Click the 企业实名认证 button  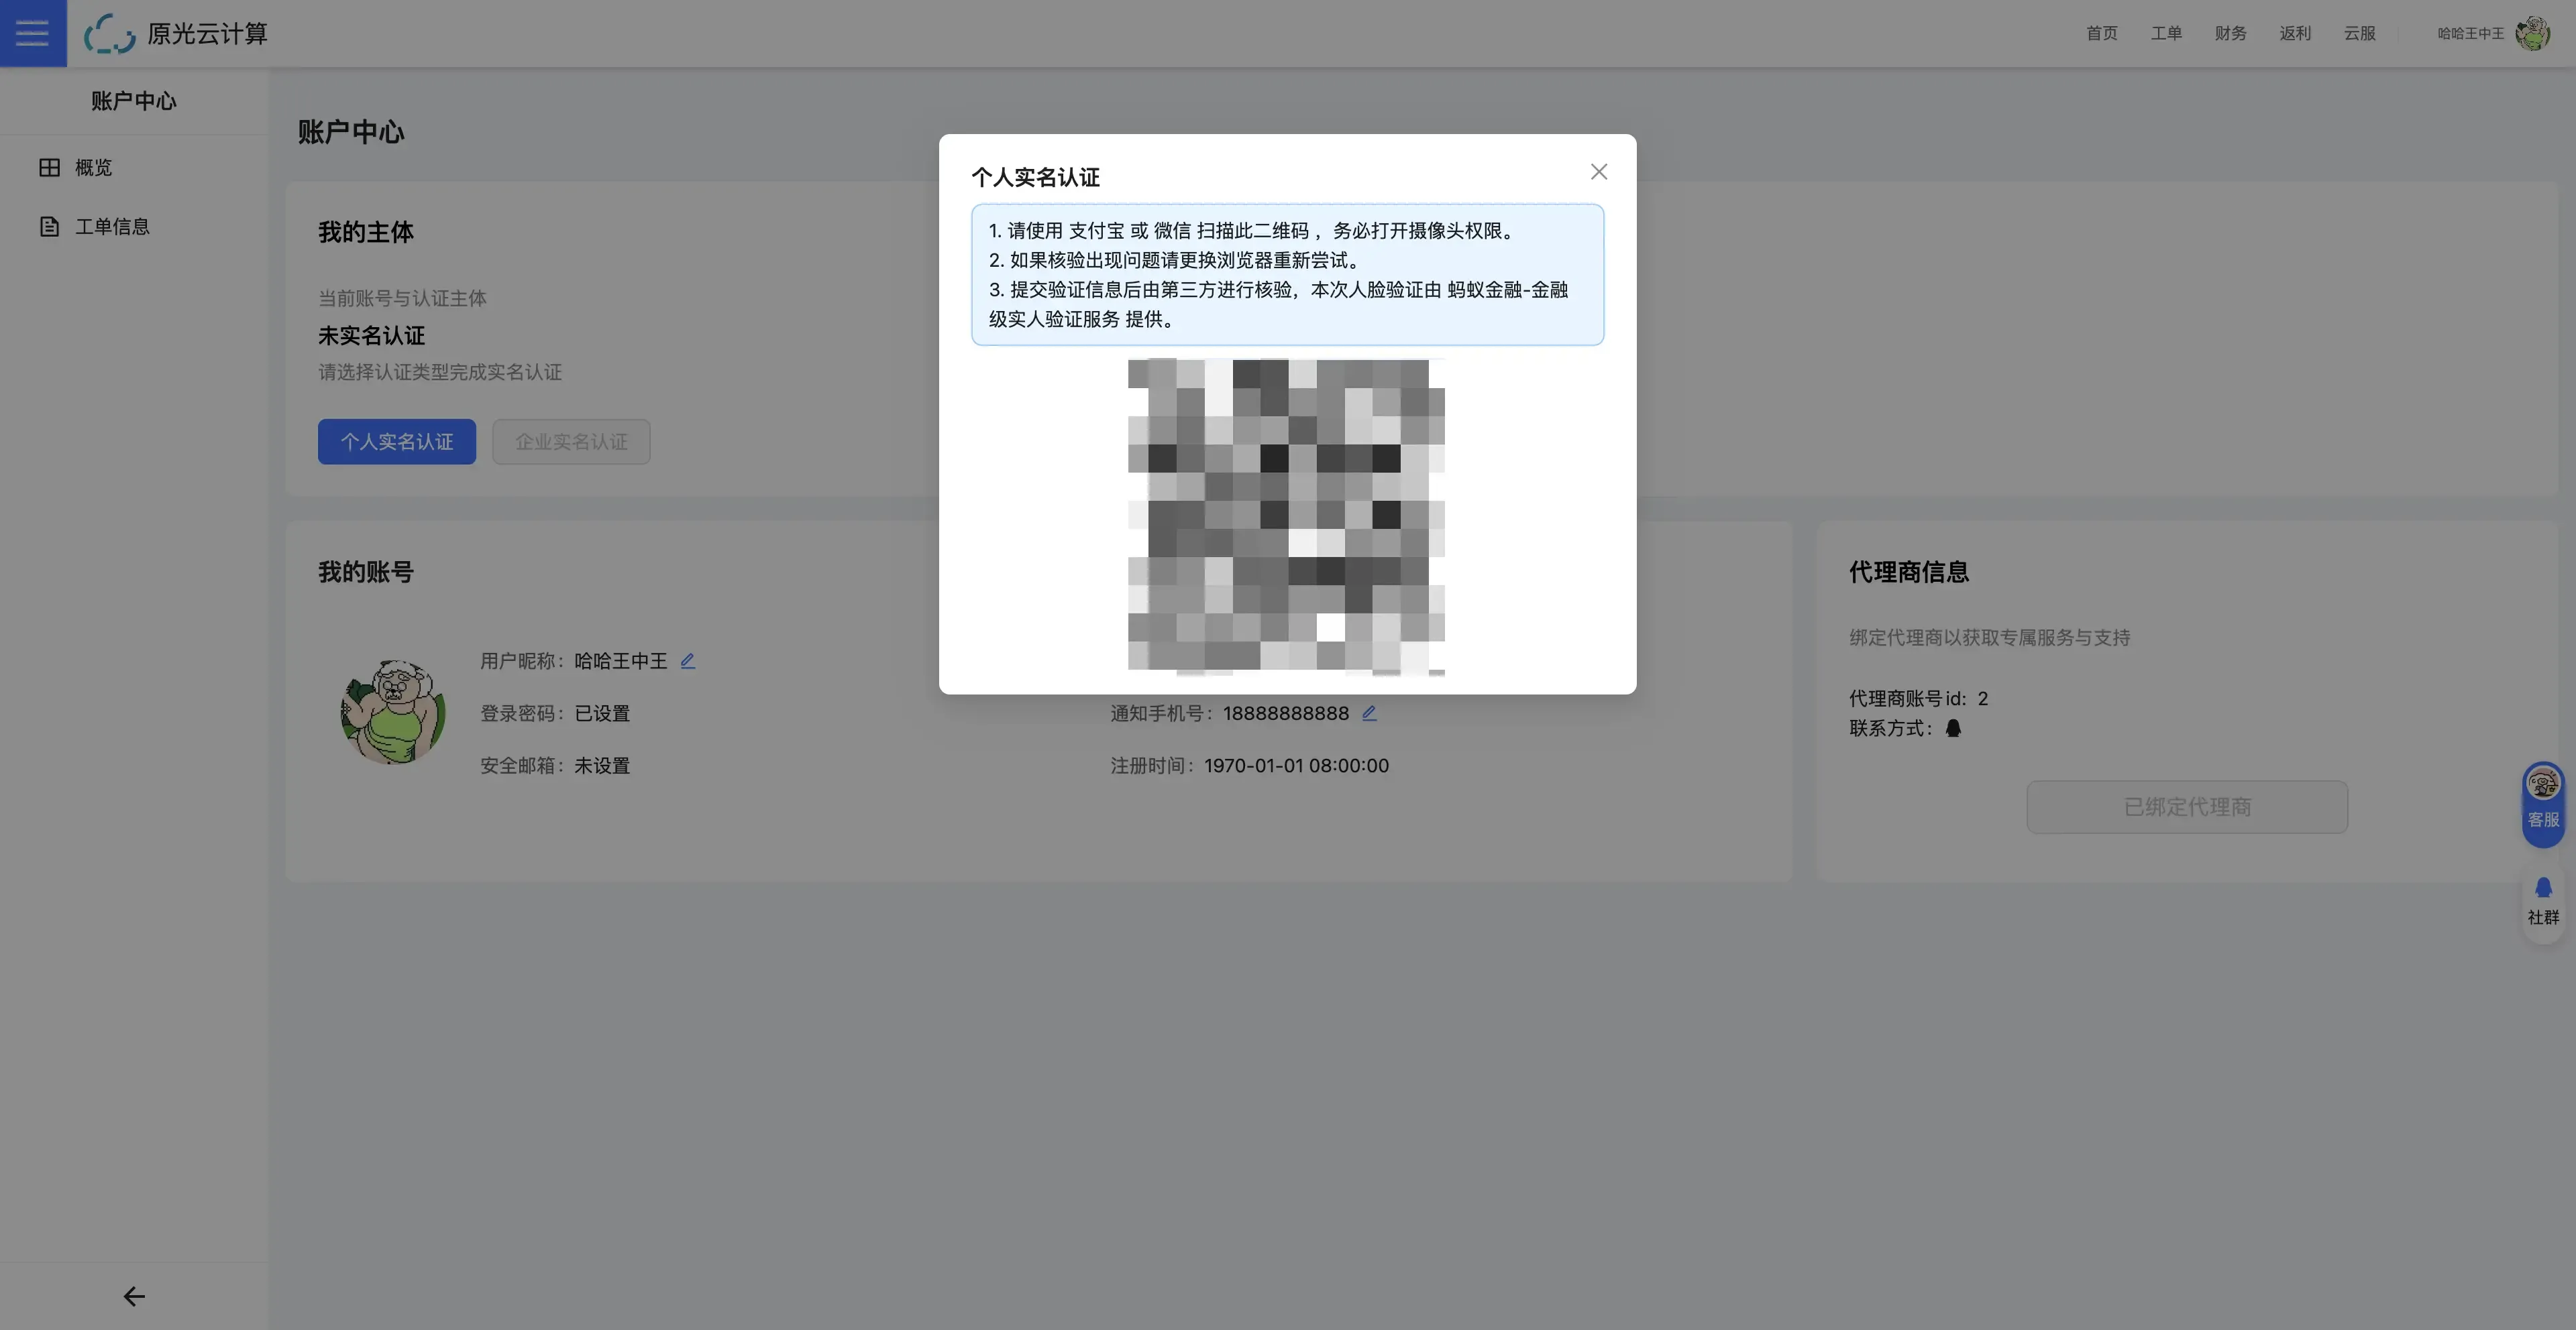pyautogui.click(x=571, y=440)
